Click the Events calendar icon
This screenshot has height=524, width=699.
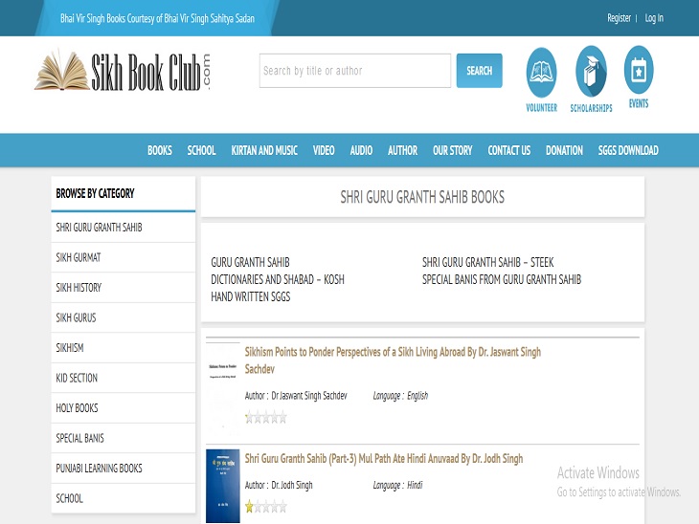click(639, 70)
